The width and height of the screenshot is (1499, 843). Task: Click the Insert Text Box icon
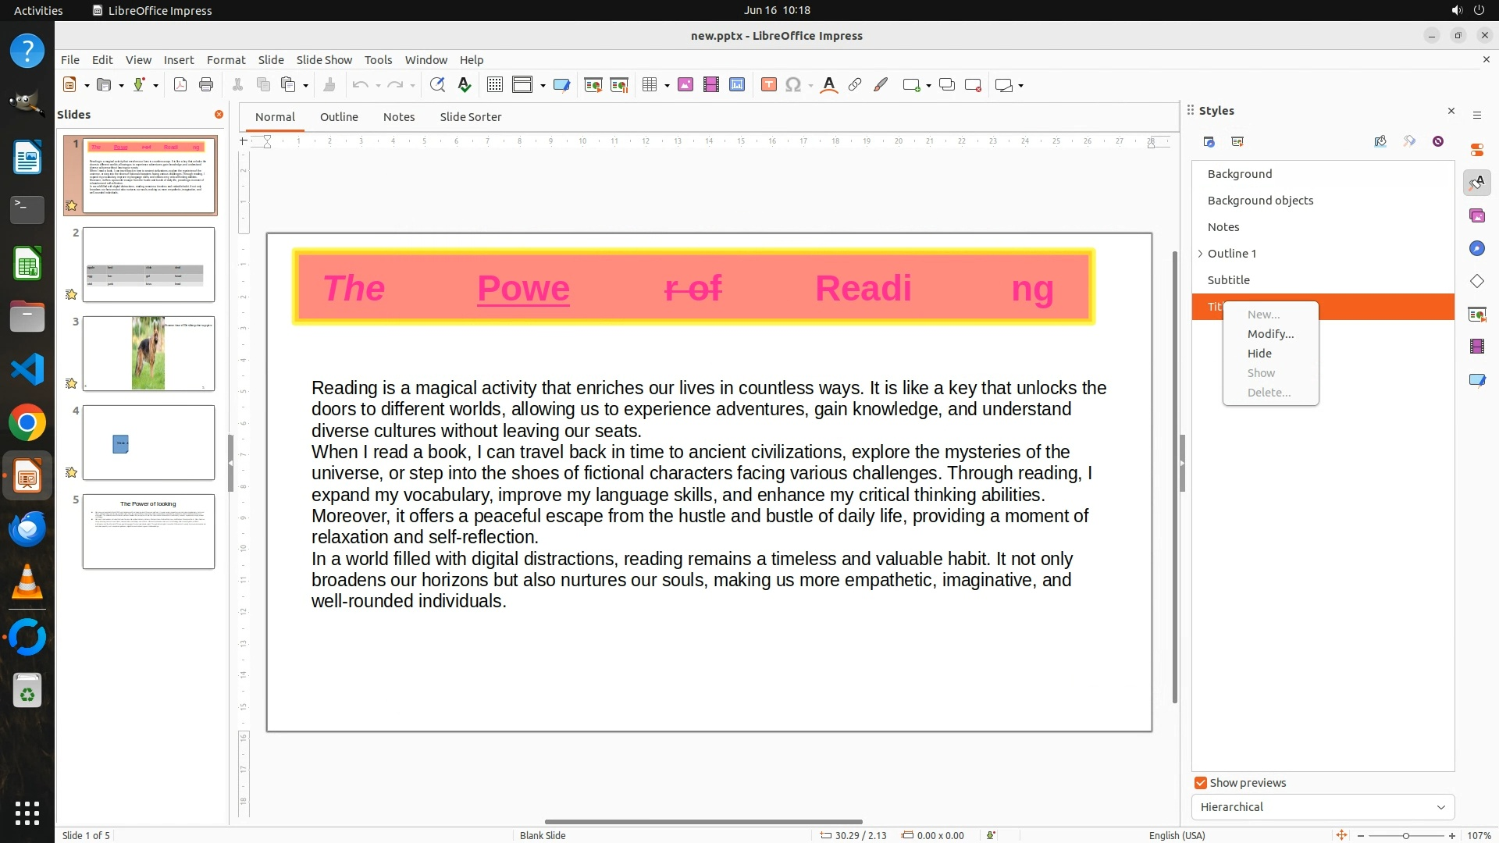click(x=768, y=85)
